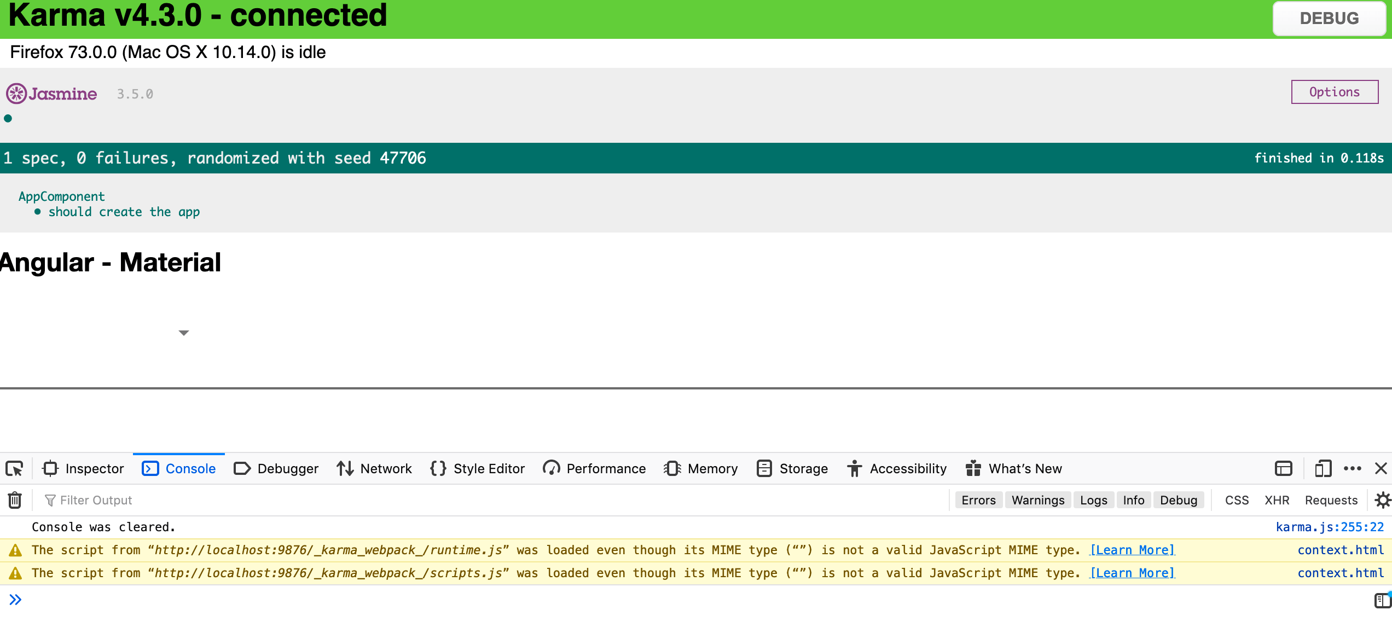Open console settings via the gear icon
The image size is (1392, 639).
(x=1383, y=499)
